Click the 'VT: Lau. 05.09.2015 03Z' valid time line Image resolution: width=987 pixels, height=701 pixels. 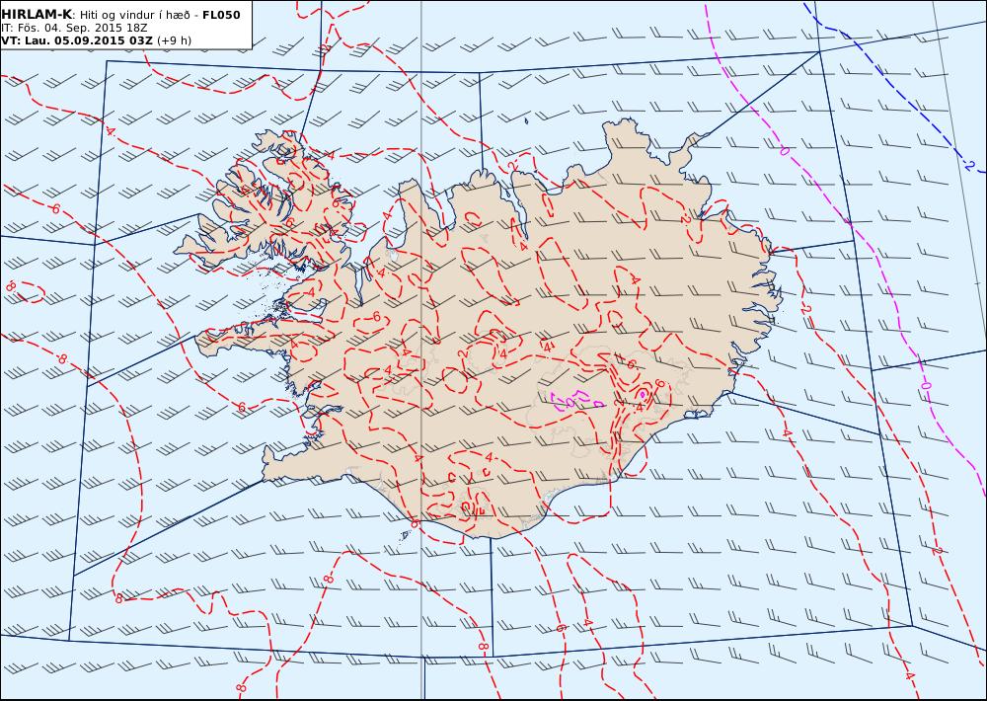77,40
